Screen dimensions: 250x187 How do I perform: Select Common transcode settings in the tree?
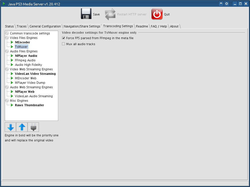(x=30, y=33)
